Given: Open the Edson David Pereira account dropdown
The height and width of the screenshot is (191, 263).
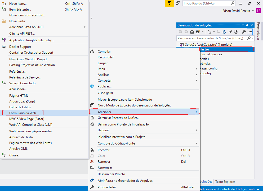Looking at the screenshot, I should 253,11.
